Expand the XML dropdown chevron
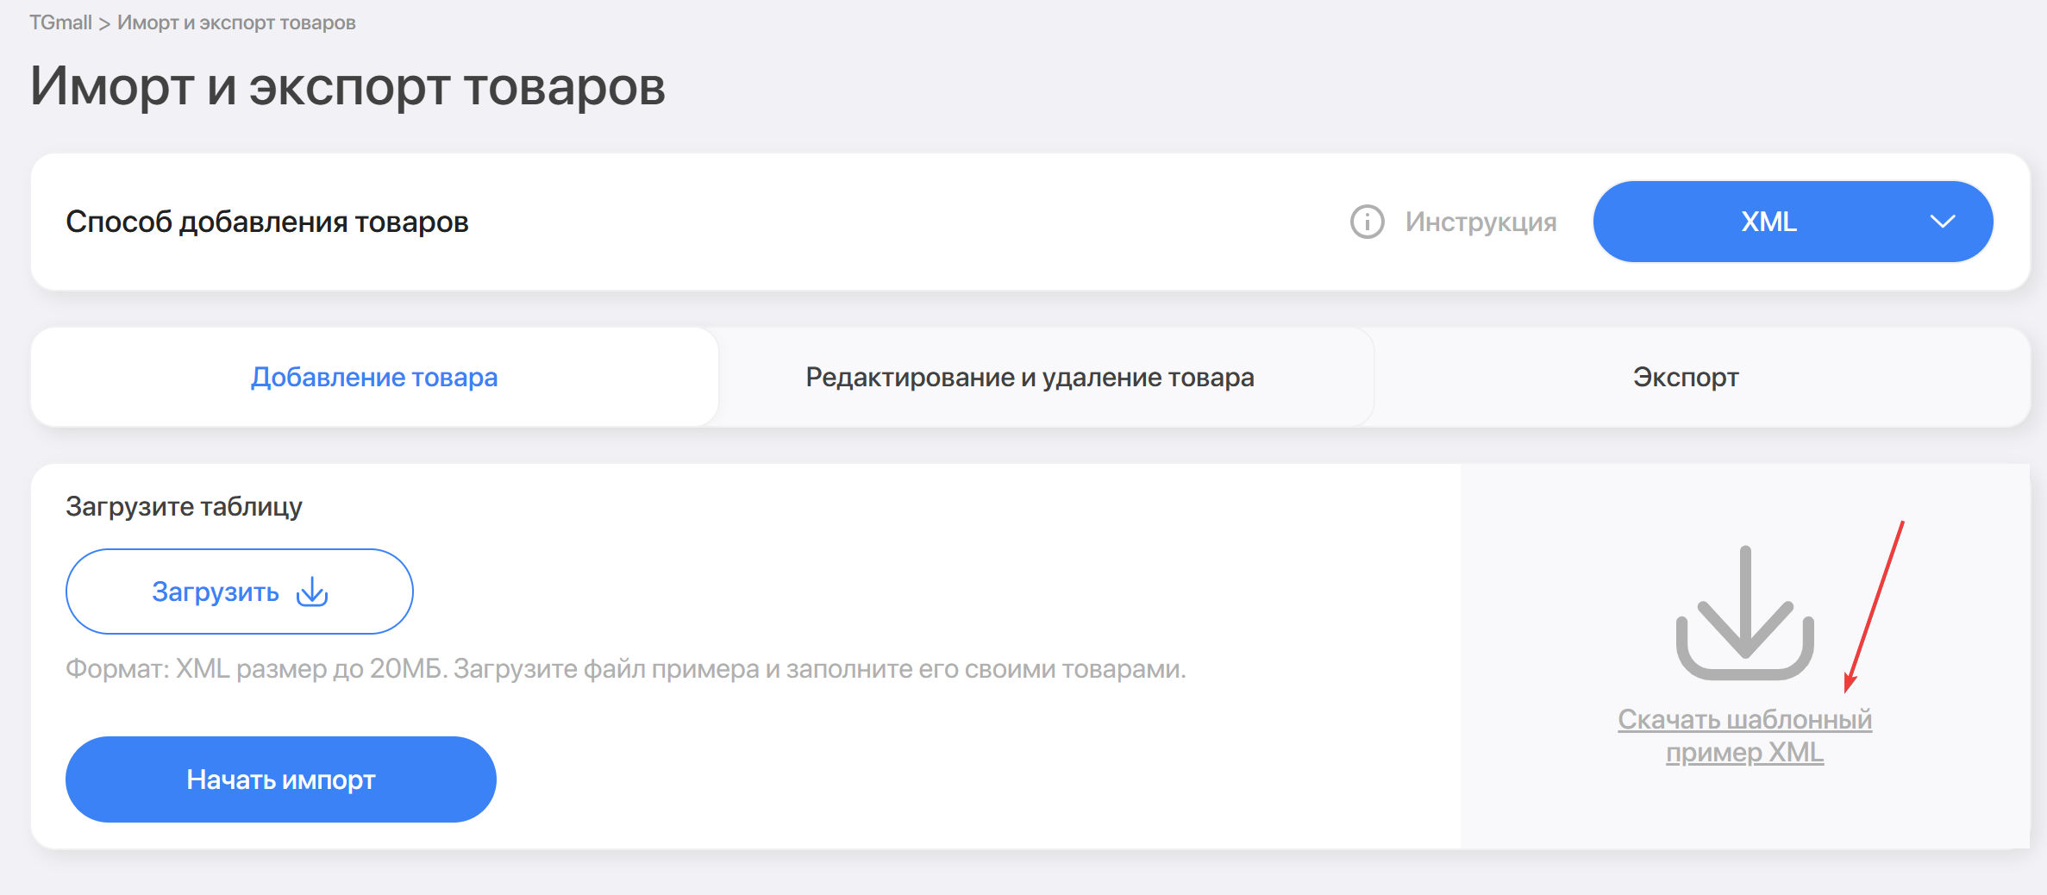This screenshot has height=895, width=2047. pyautogui.click(x=1942, y=222)
